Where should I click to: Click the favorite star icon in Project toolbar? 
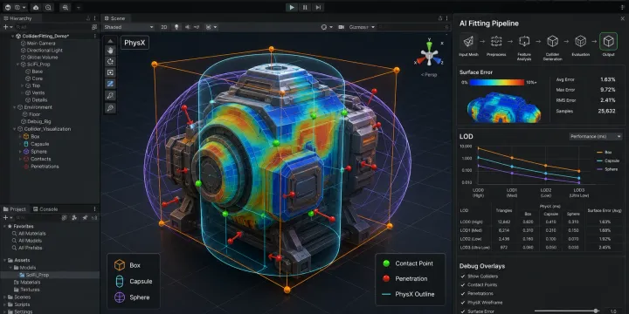coord(85,217)
